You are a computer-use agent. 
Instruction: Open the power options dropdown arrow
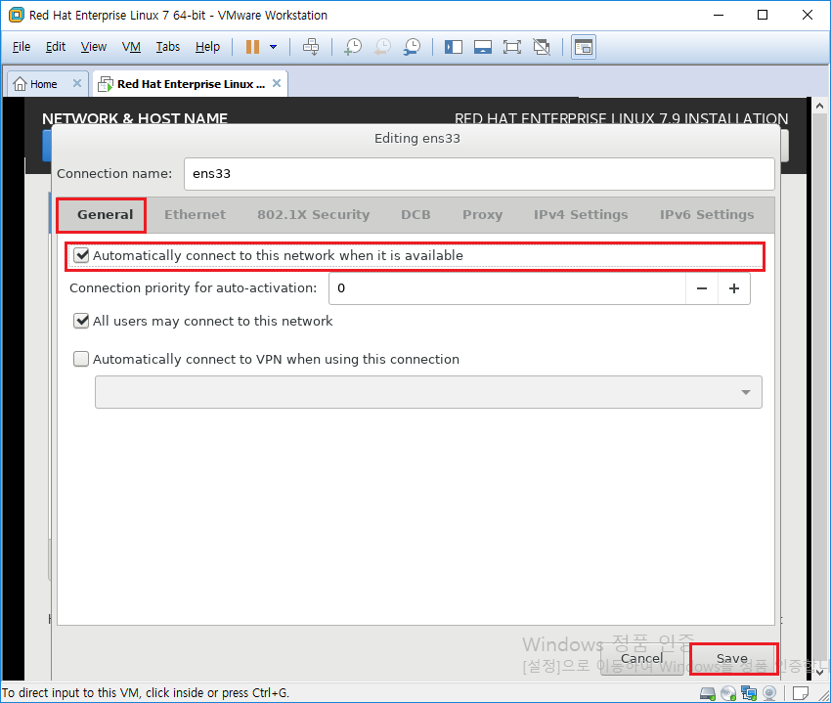point(274,47)
